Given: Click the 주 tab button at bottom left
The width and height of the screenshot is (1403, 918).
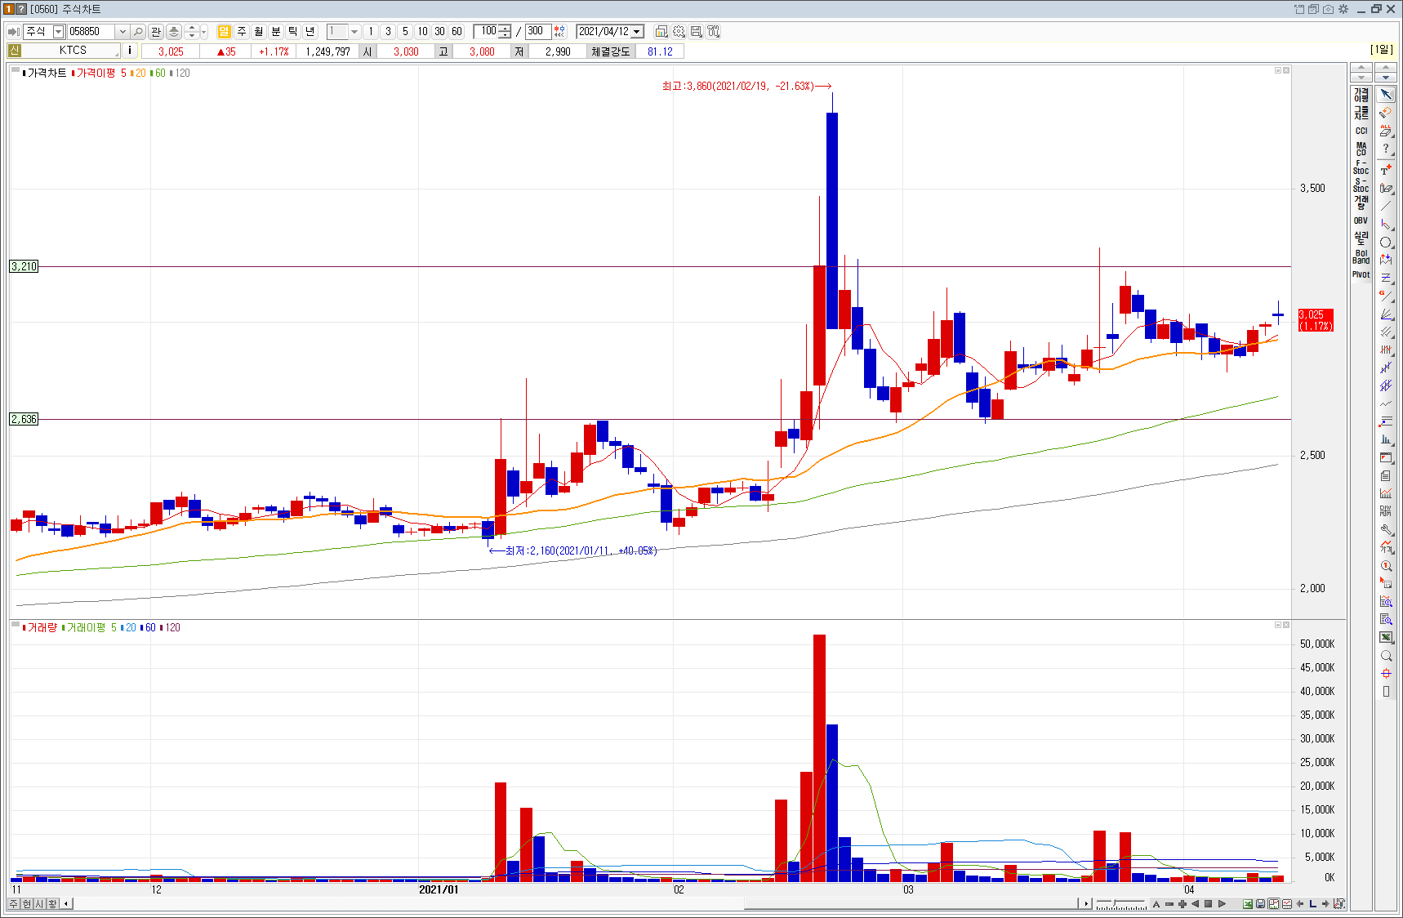Looking at the screenshot, I should coord(14,903).
